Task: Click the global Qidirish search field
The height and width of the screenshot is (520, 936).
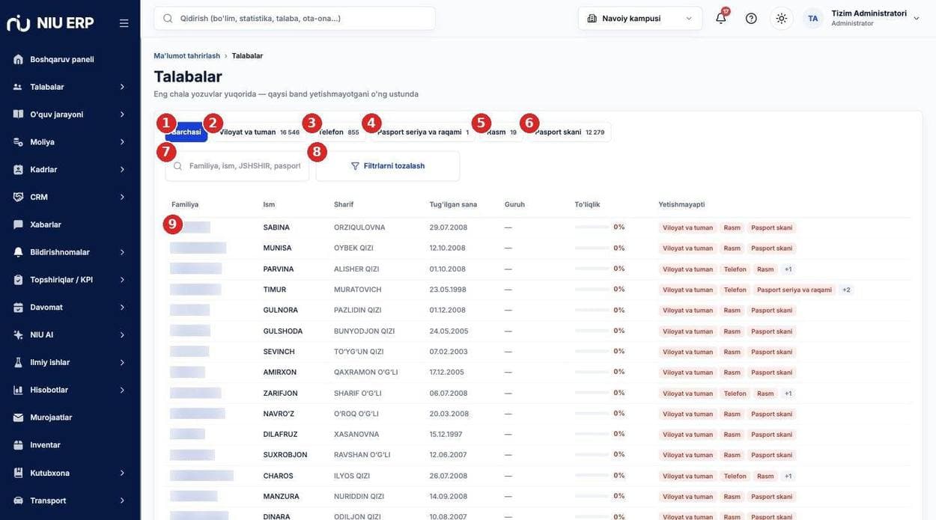Action: point(294,18)
